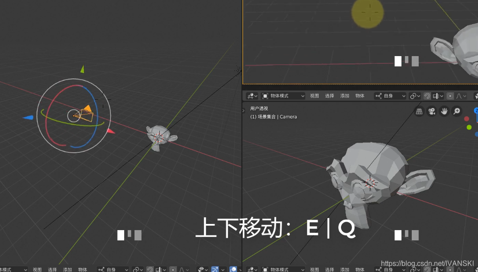The height and width of the screenshot is (272, 478).
Task: Toggle show gizmo button in left viewport header
Action: point(215,270)
